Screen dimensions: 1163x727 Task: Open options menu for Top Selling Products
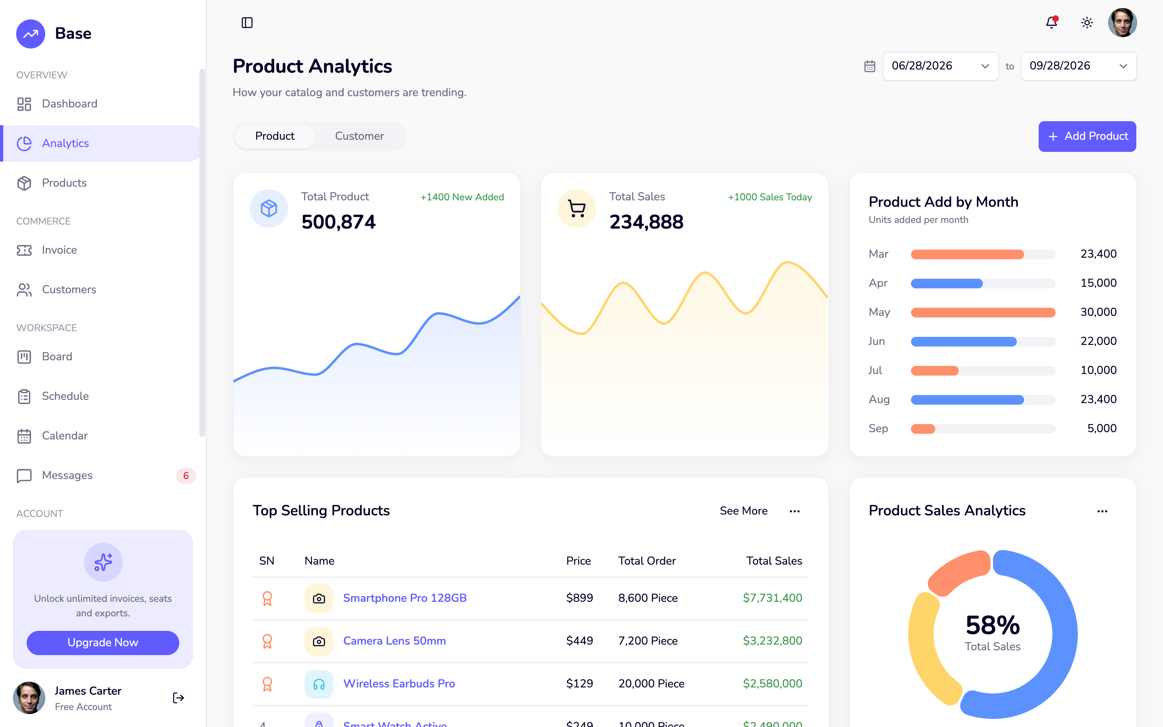(795, 511)
